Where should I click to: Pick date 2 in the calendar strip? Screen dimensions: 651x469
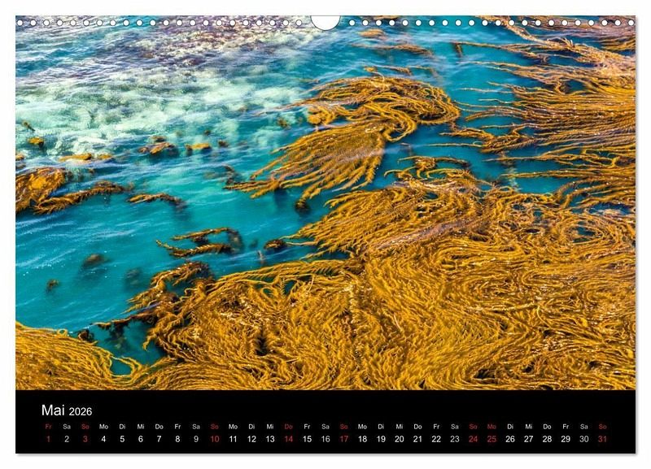[67, 439]
